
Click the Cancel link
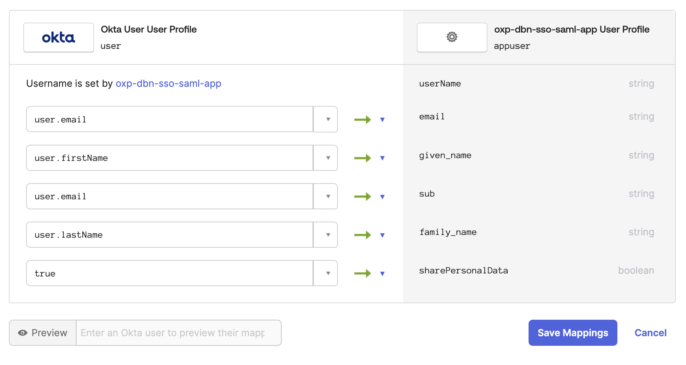click(x=650, y=333)
